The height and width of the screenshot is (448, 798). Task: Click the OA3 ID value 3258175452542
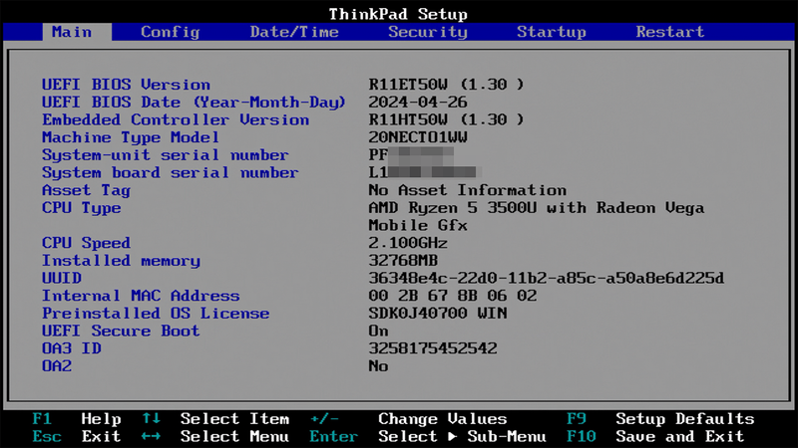(x=433, y=349)
